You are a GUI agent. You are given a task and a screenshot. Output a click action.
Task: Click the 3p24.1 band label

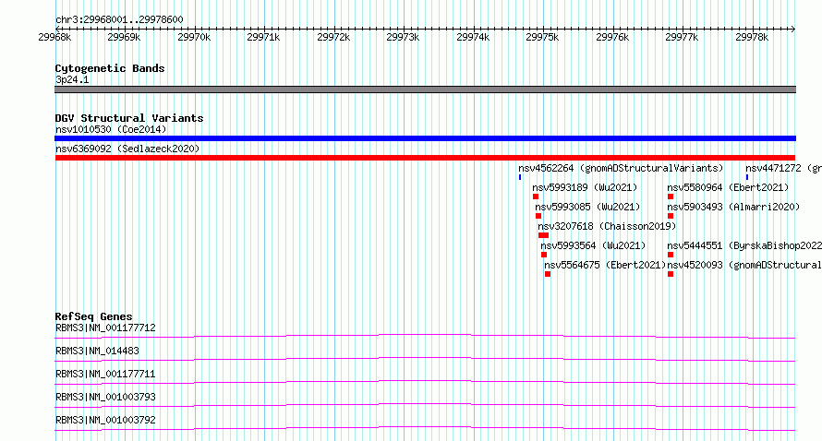pos(72,79)
